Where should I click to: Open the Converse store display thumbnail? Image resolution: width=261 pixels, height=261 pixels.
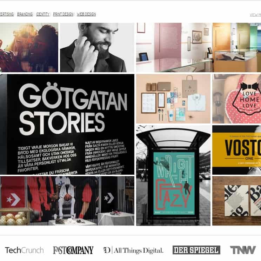coord(67,201)
